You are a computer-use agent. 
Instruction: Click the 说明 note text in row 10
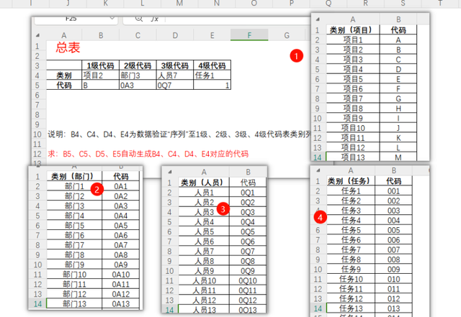point(179,134)
